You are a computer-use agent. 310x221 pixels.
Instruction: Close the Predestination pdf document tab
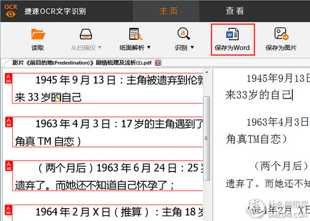click(x=158, y=63)
